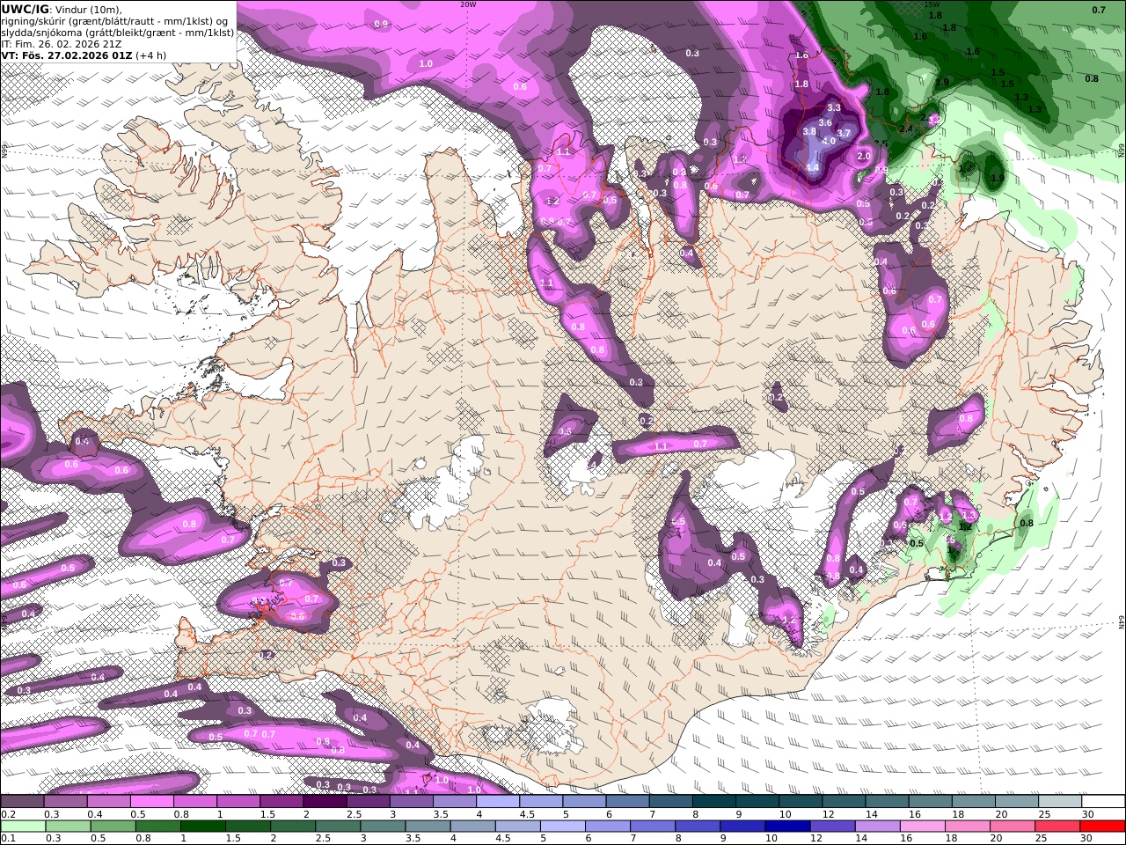The width and height of the screenshot is (1126, 845).
Task: Click the 3.6 snowfall value on the map
Action: click(825, 122)
